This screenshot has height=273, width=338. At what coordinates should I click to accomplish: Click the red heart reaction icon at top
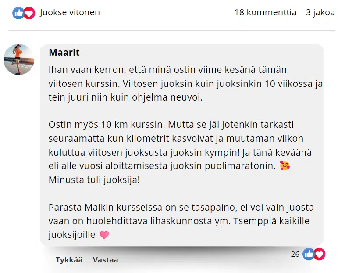tap(29, 13)
